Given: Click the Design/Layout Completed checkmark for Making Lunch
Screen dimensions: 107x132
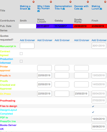Looking at the screenshot, I should click(93, 112).
